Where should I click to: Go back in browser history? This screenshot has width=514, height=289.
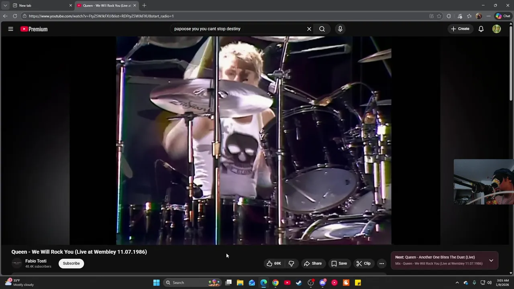pyautogui.click(x=5, y=16)
